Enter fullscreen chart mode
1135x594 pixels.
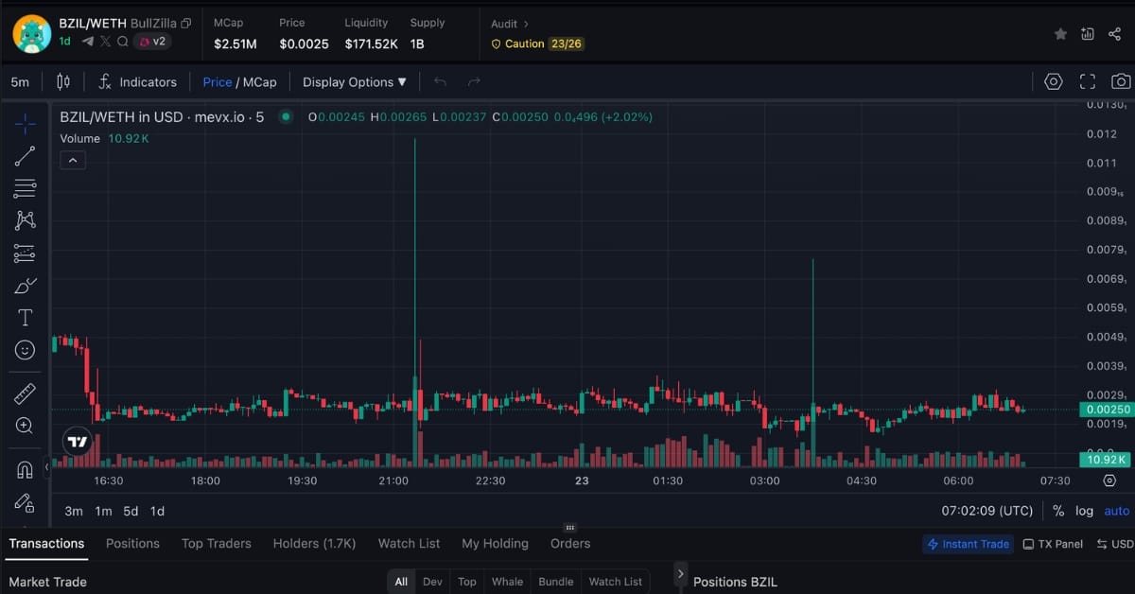[1088, 82]
